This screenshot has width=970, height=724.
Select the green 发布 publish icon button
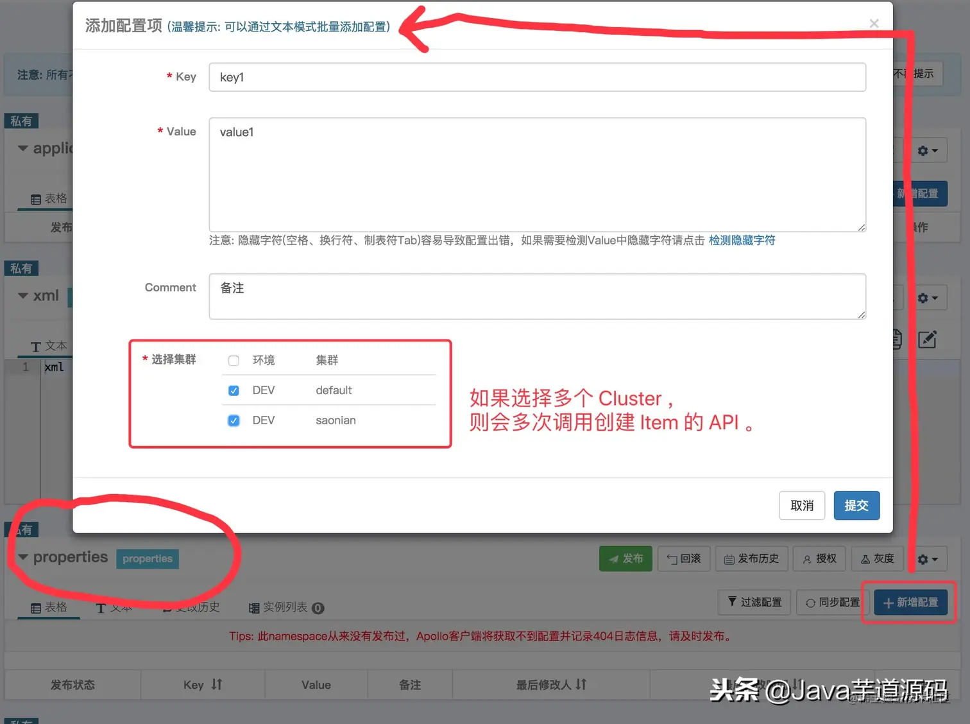pyautogui.click(x=624, y=558)
